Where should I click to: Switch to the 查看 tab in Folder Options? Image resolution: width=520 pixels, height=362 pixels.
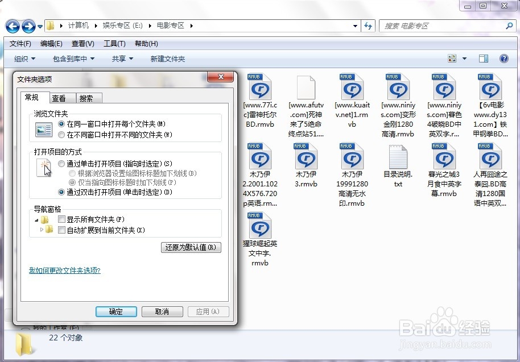coord(61,97)
